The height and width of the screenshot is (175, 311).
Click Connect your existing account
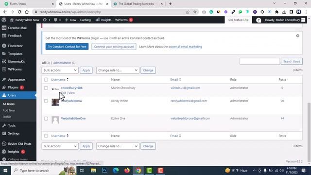pos(114,47)
